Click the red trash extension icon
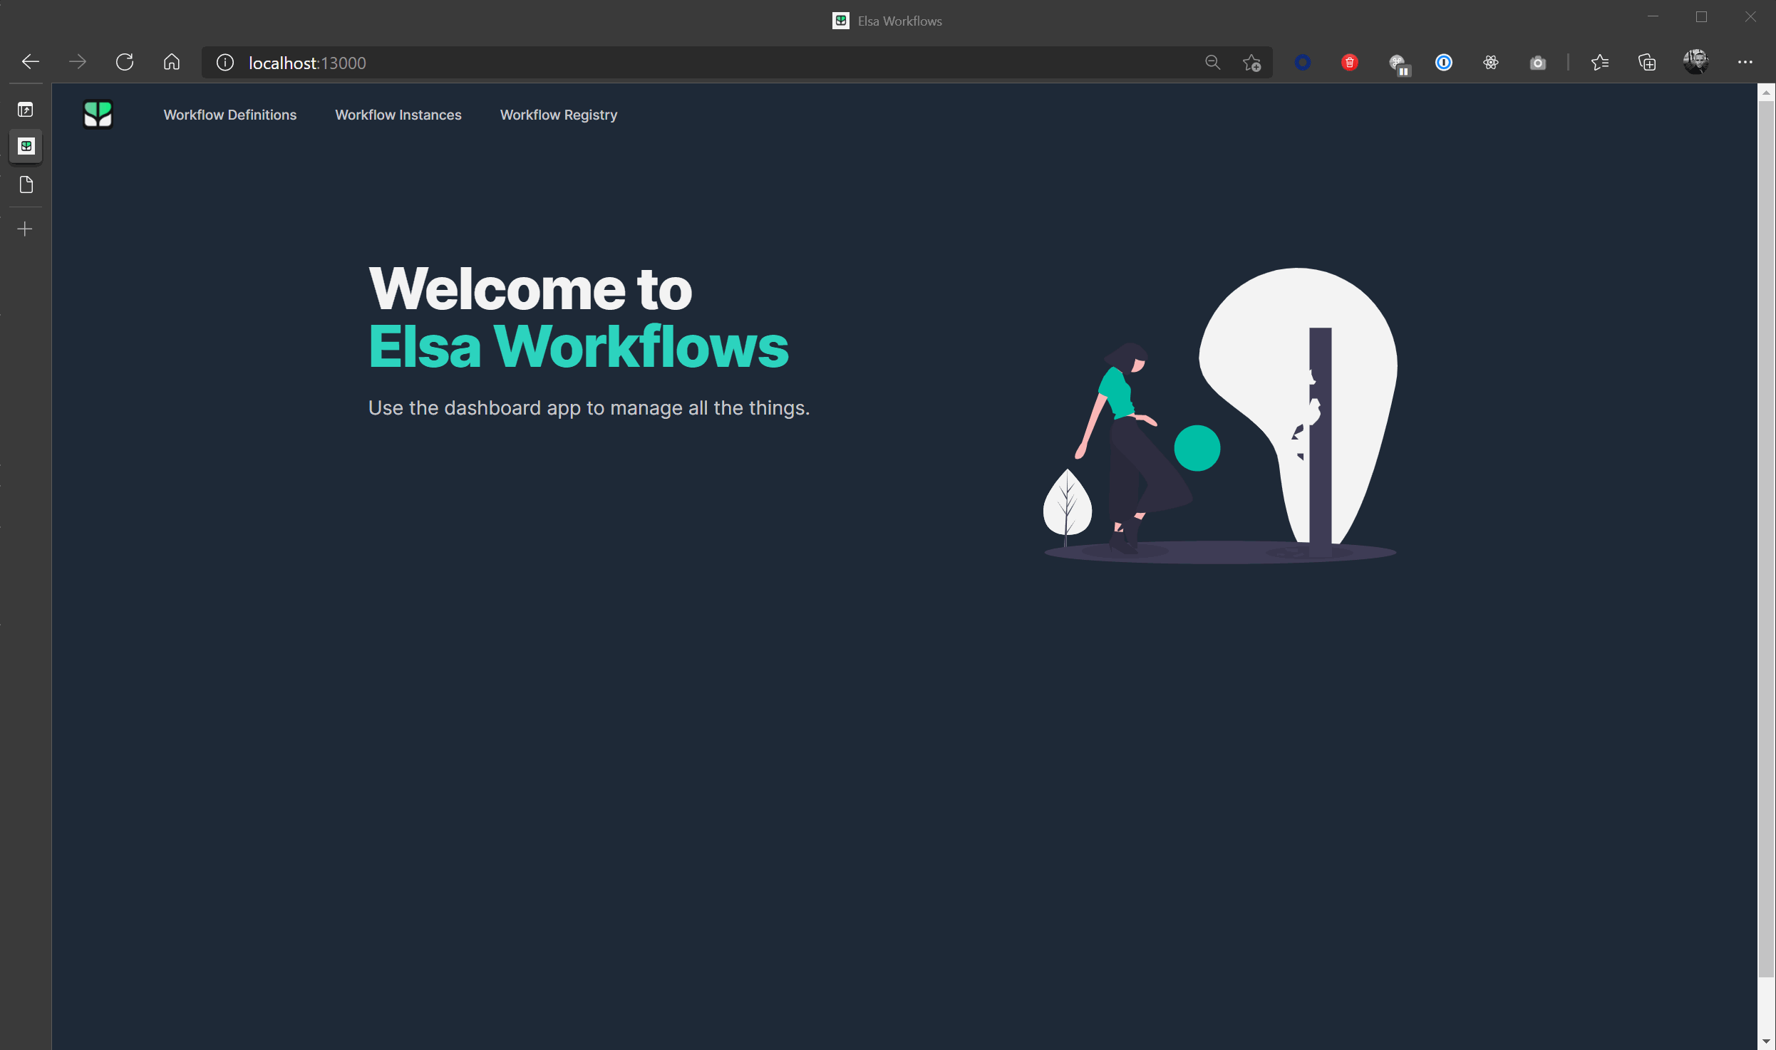This screenshot has height=1050, width=1776. [x=1349, y=63]
